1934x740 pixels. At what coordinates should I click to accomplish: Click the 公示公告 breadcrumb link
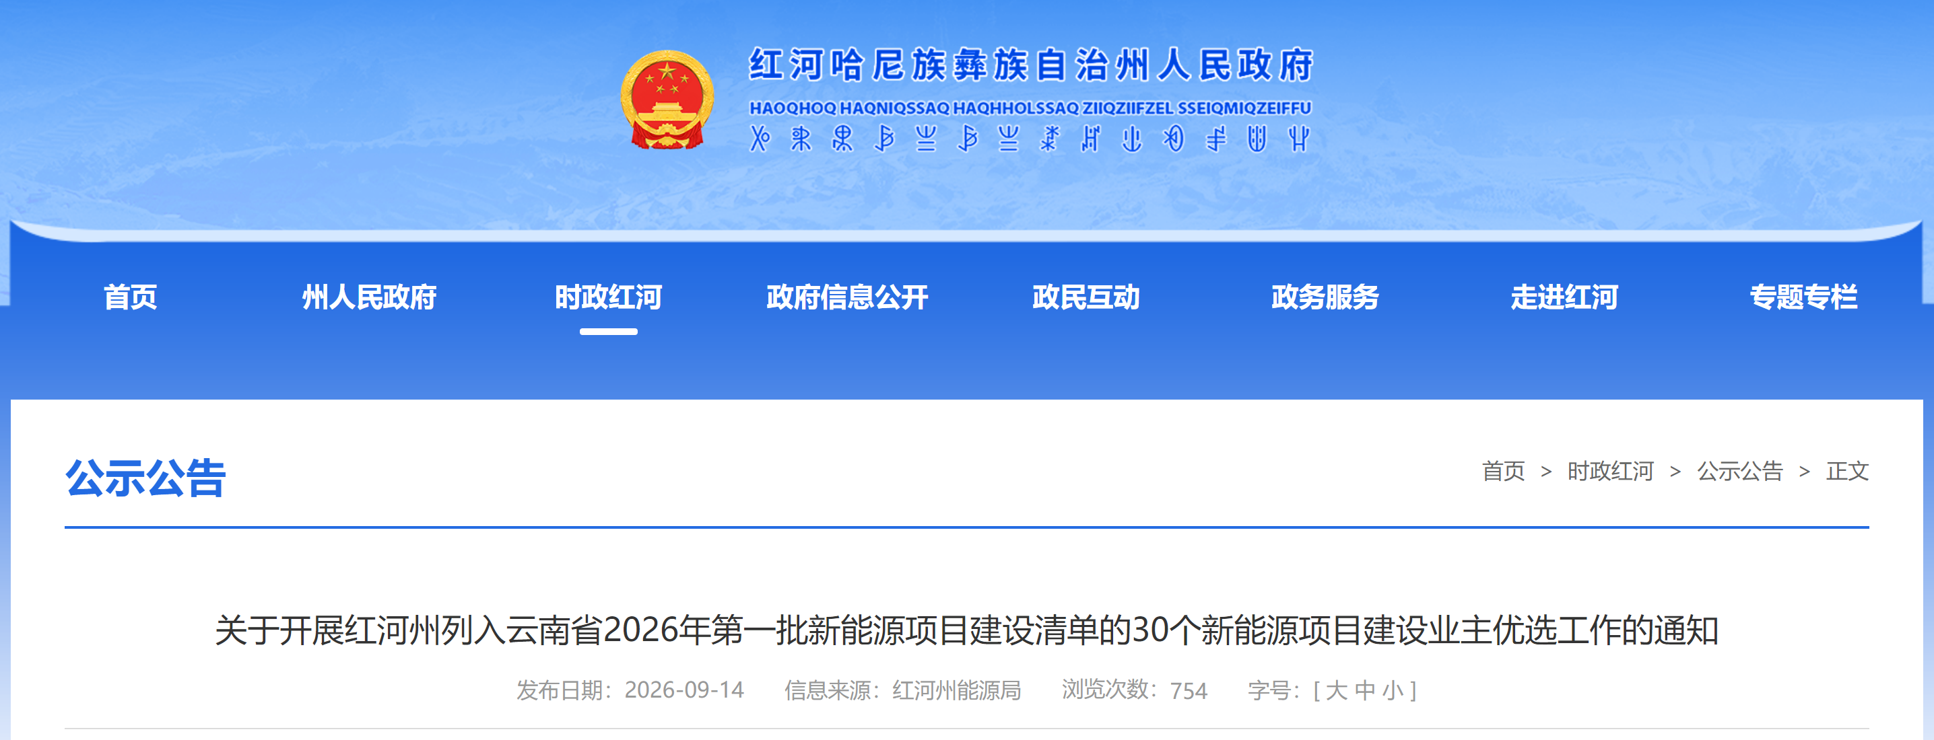coord(1739,472)
